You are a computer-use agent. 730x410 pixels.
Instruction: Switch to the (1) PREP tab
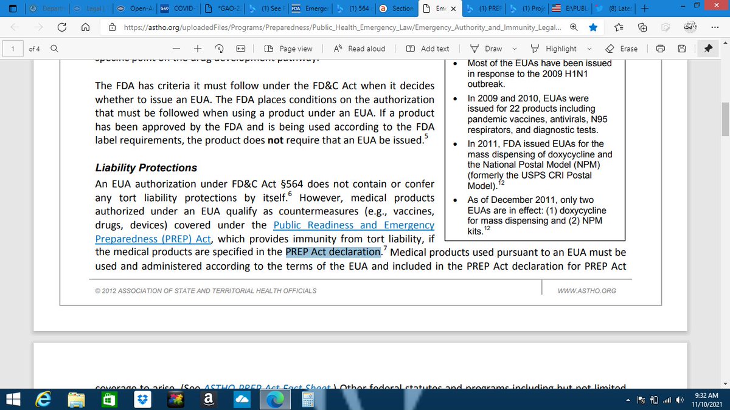tap(485, 9)
